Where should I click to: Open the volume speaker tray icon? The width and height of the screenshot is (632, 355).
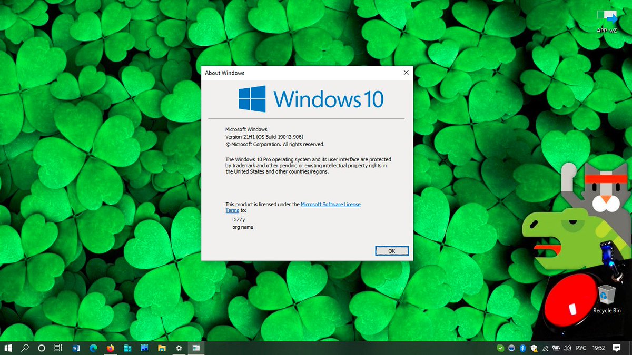pos(567,348)
